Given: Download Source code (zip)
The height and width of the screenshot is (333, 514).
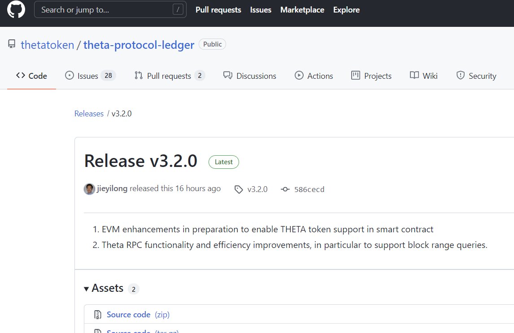Looking at the screenshot, I should pos(138,314).
